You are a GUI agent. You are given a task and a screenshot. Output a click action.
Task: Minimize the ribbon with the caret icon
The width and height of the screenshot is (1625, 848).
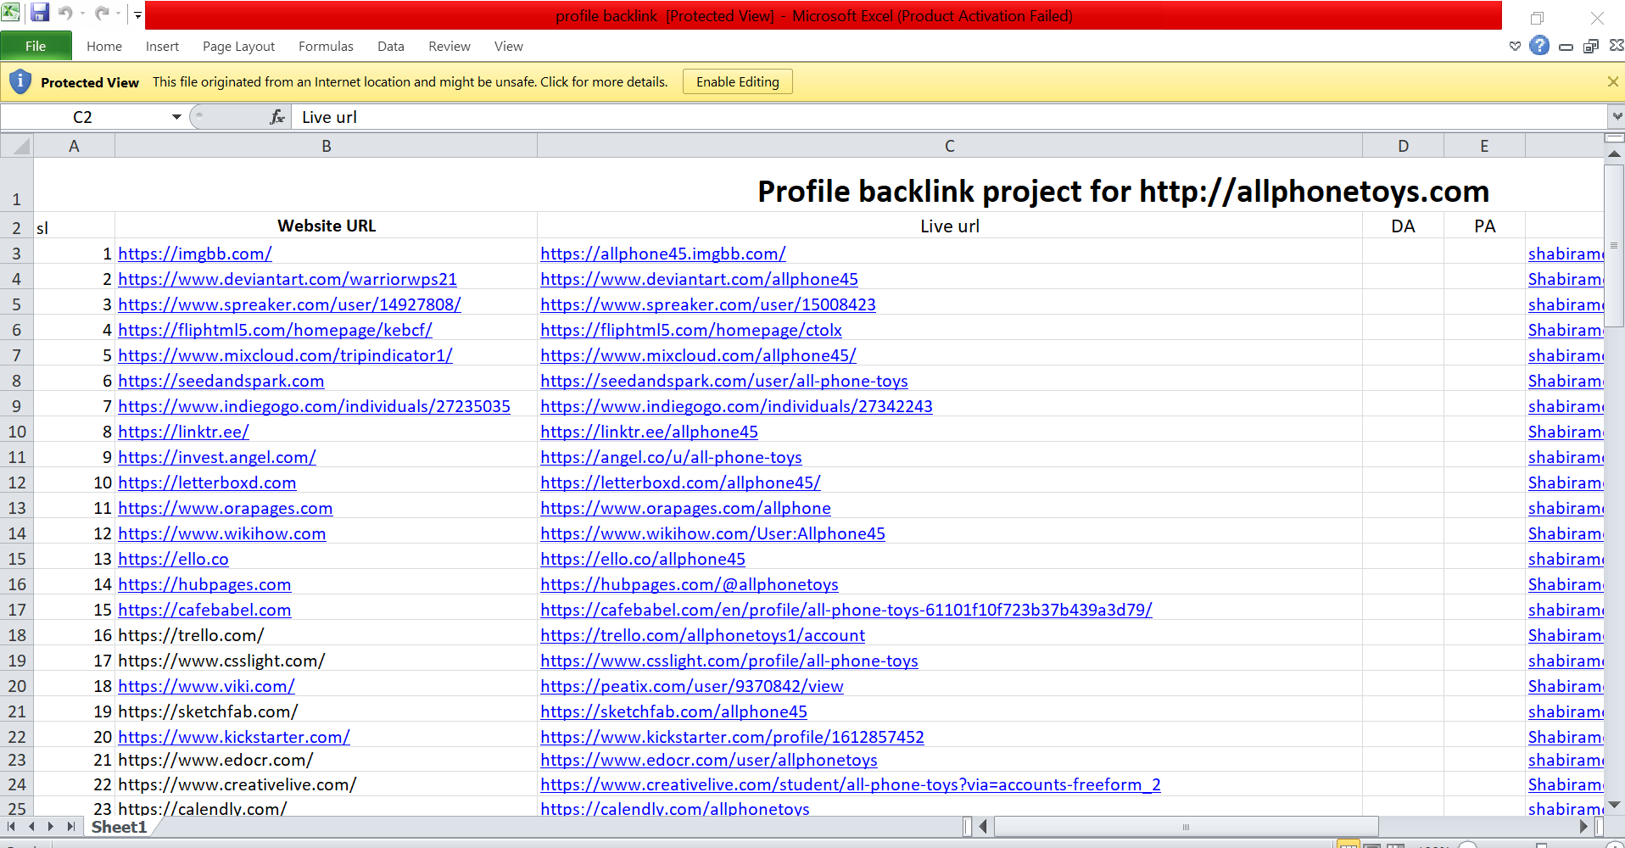pos(1515,46)
